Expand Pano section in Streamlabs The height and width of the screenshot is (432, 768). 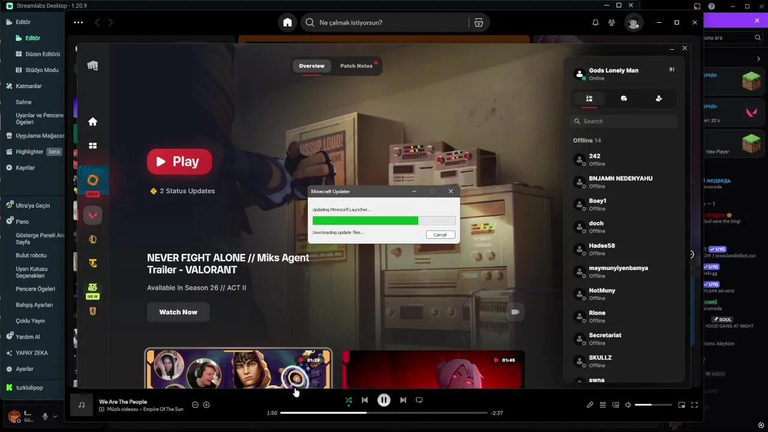tap(18, 221)
